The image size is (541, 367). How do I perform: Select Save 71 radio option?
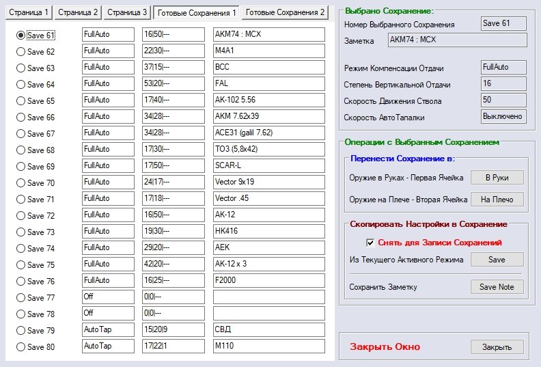tap(36, 199)
